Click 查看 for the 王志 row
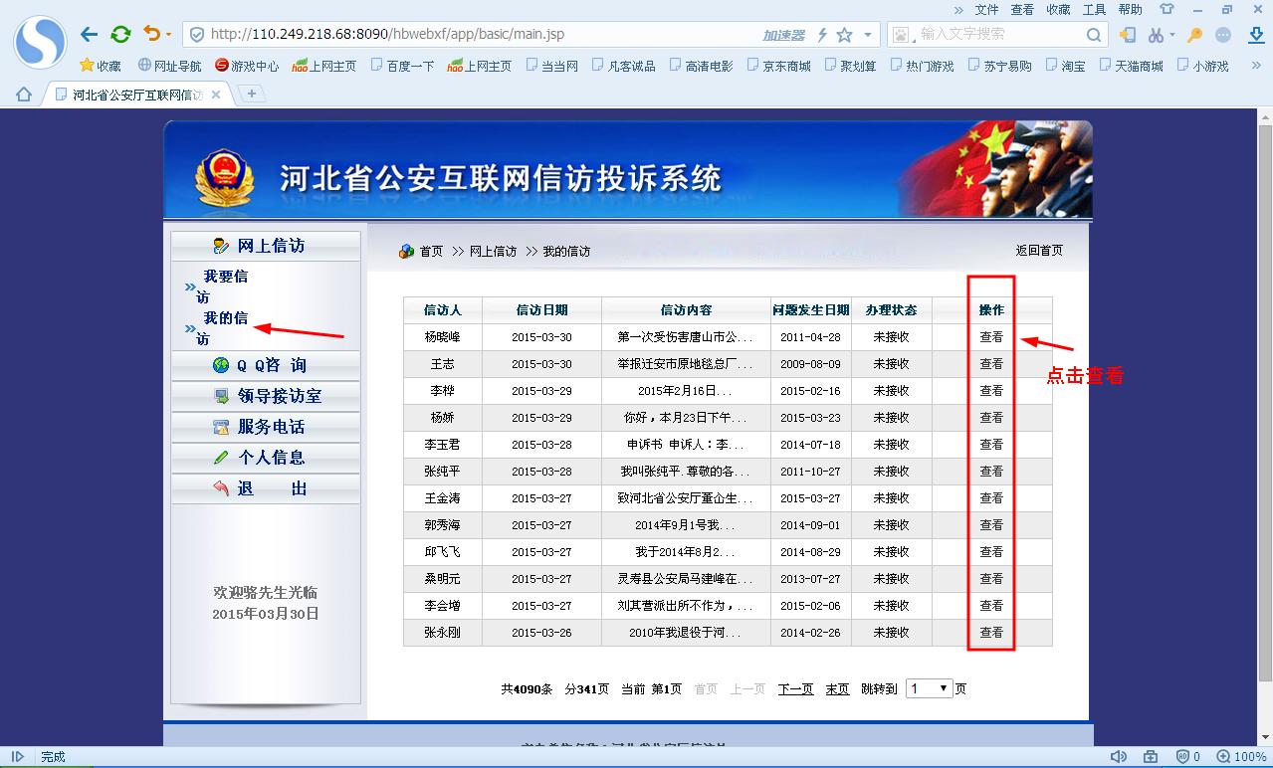Image resolution: width=1273 pixels, height=768 pixels. point(991,364)
